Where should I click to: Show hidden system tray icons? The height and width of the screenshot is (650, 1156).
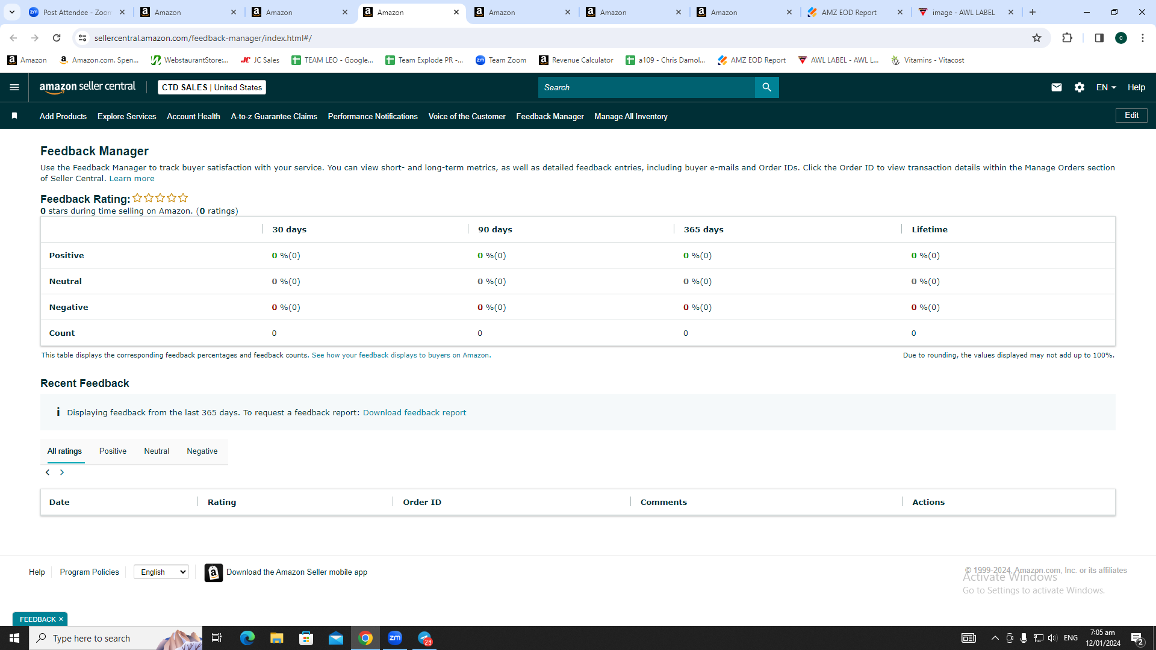(995, 638)
